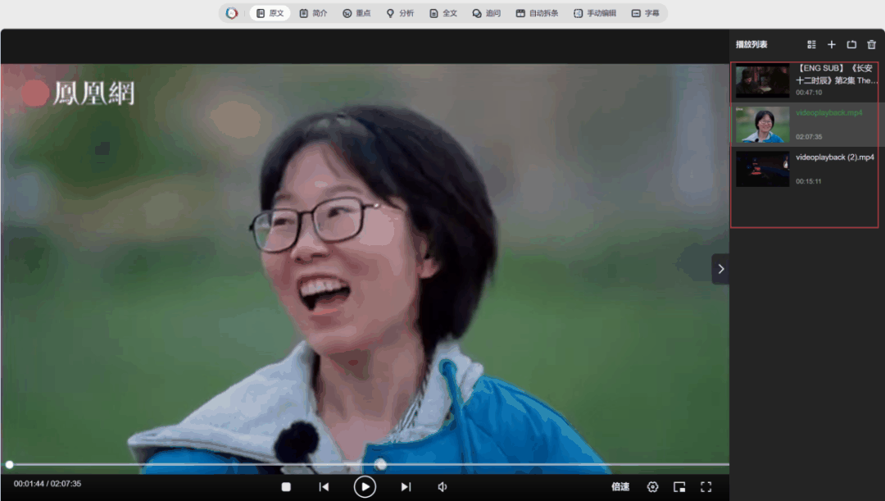Open the player settings gear
885x501 pixels.
tap(652, 487)
